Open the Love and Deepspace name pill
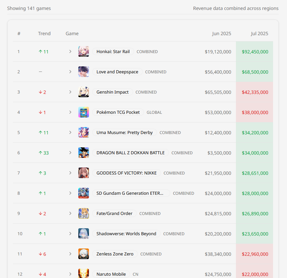 117,72
